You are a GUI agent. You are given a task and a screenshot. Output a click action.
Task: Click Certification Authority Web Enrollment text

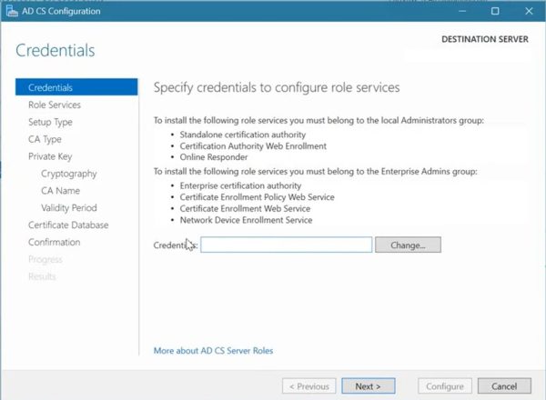253,146
